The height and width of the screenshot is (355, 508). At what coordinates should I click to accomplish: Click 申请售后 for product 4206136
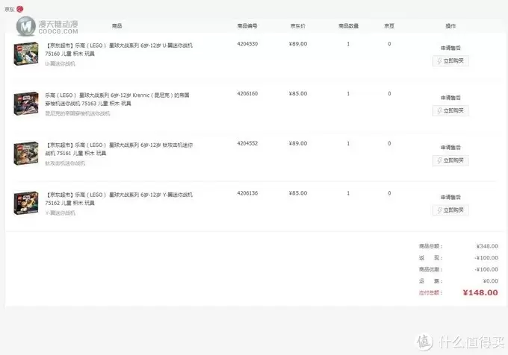[450, 197]
